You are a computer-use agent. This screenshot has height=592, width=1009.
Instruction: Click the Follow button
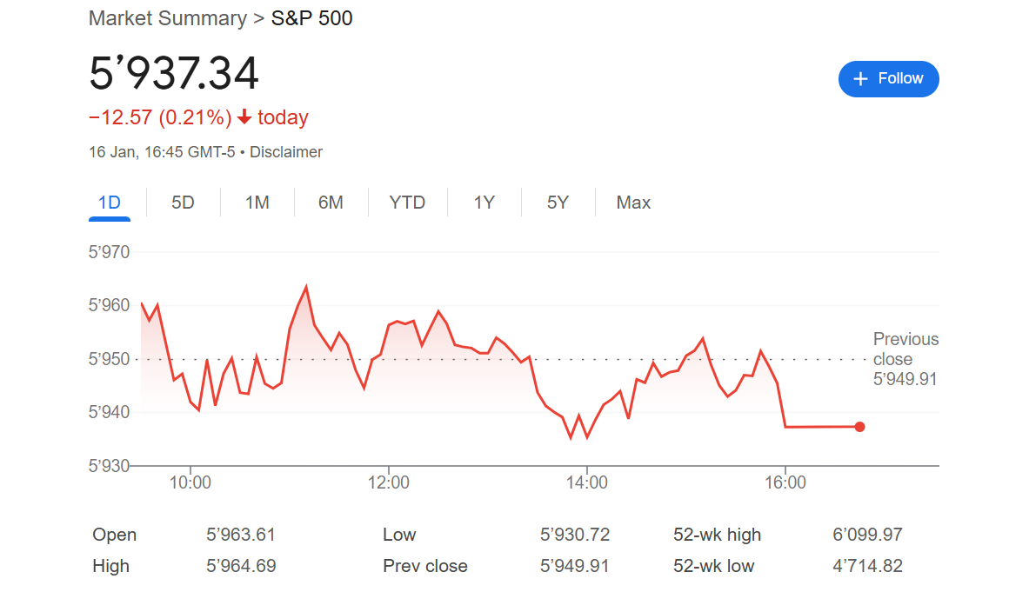pos(888,79)
